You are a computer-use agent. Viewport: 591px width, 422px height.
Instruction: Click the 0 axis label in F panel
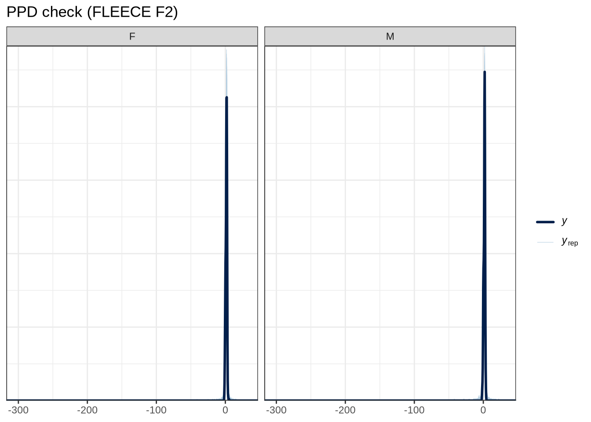point(225,410)
